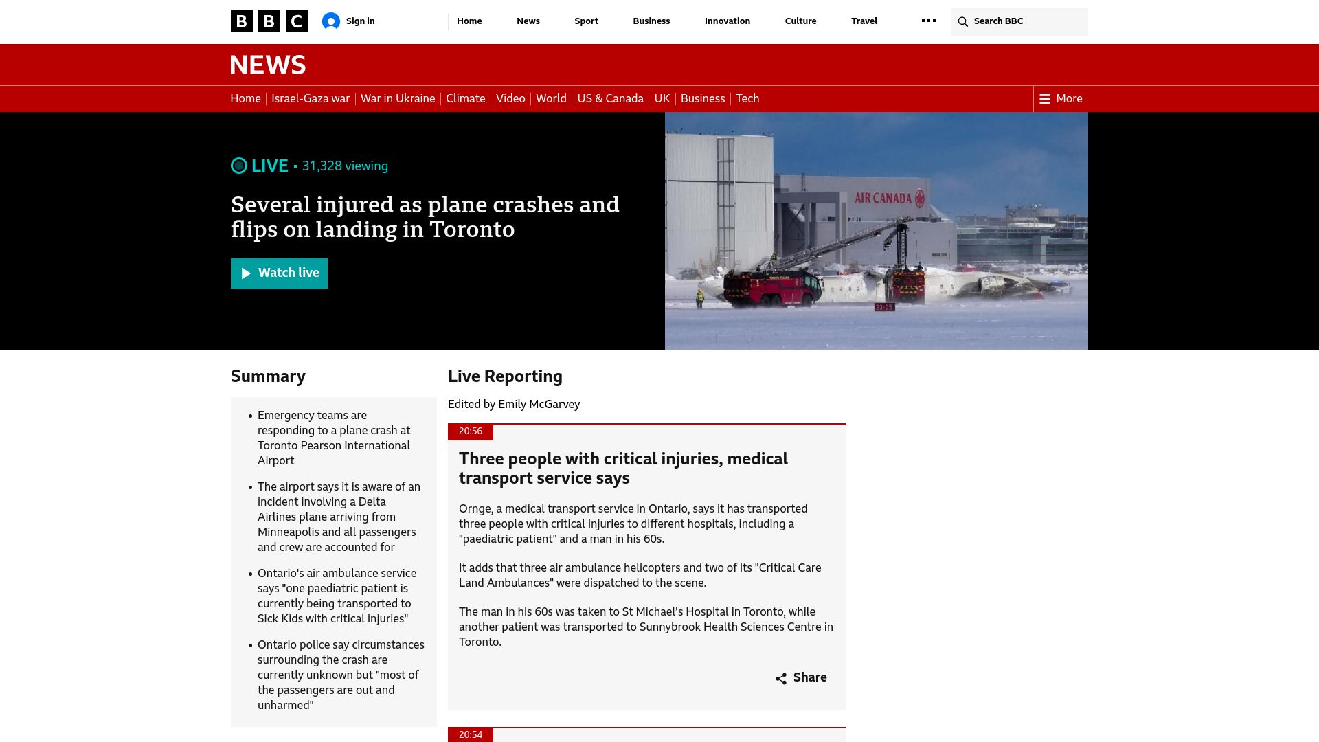Open the US & Canada section
Image resolution: width=1319 pixels, height=742 pixels.
[x=611, y=99]
